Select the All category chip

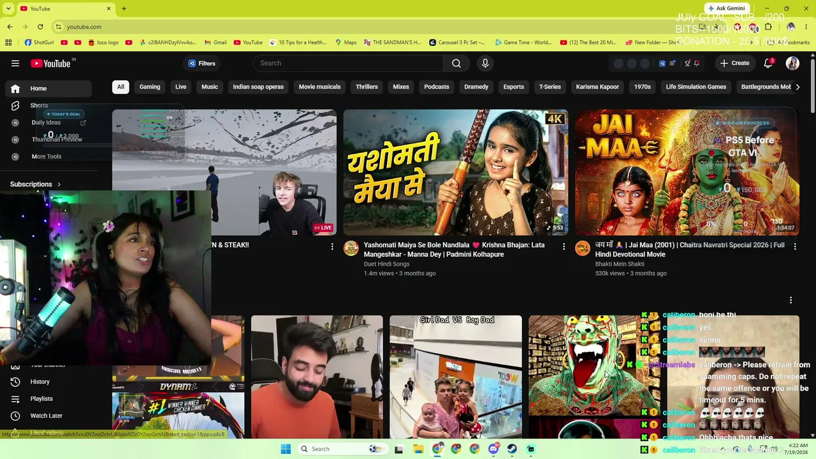pos(120,87)
